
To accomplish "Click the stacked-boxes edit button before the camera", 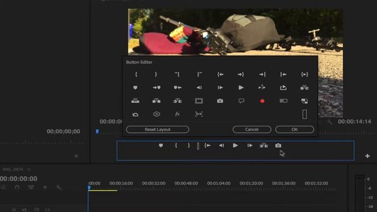I will click(264, 145).
